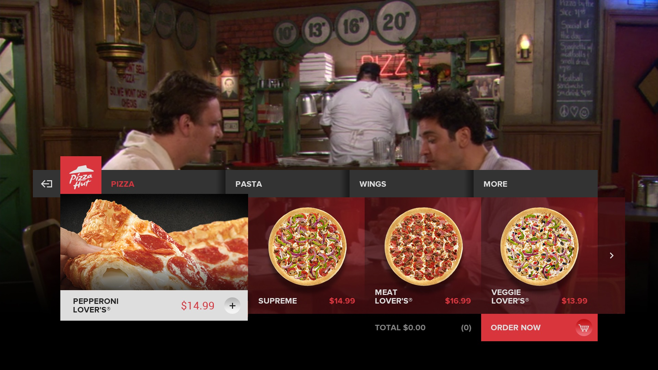
Task: Click the PEPPERONI LOVER'S label
Action: (96, 306)
